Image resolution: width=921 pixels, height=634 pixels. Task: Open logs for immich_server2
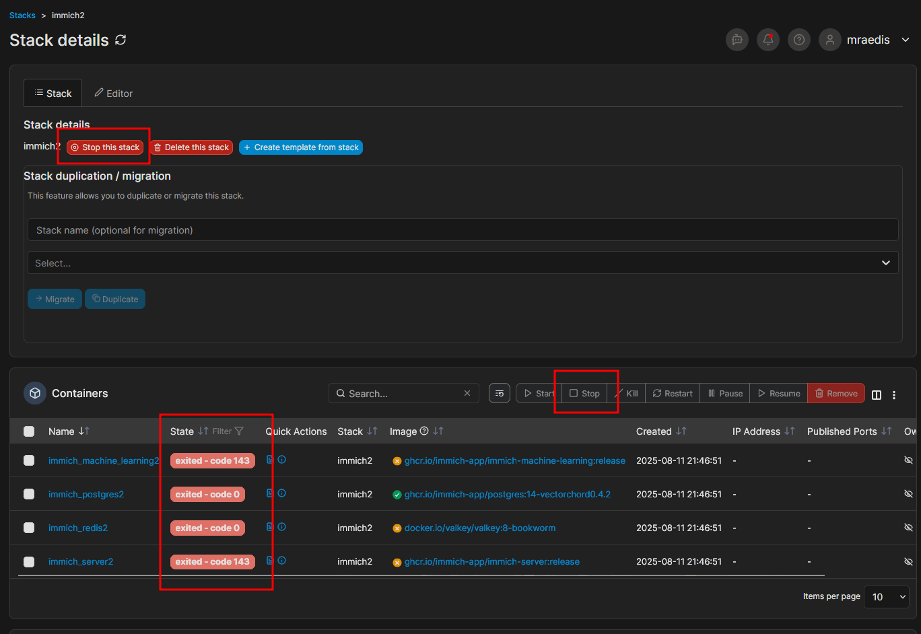[x=270, y=561]
